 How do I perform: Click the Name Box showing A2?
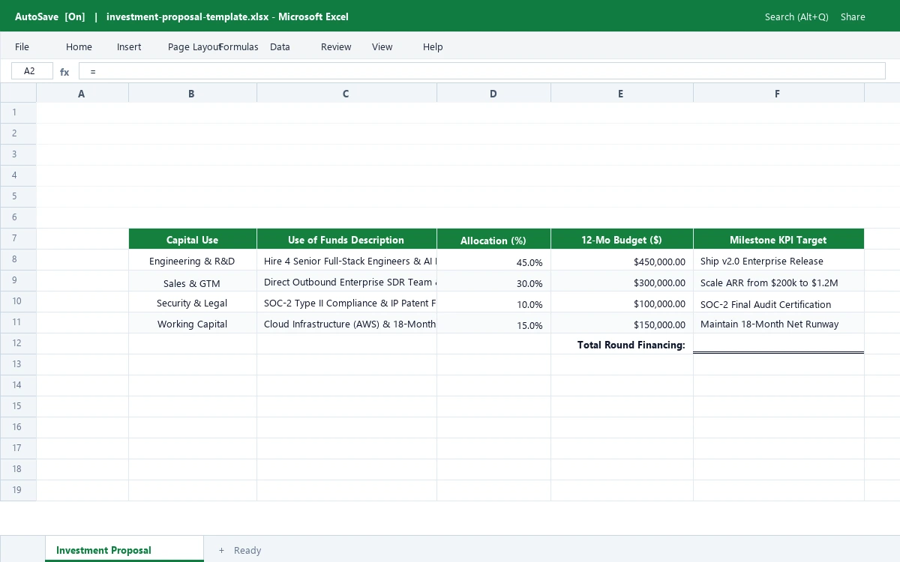pos(32,71)
